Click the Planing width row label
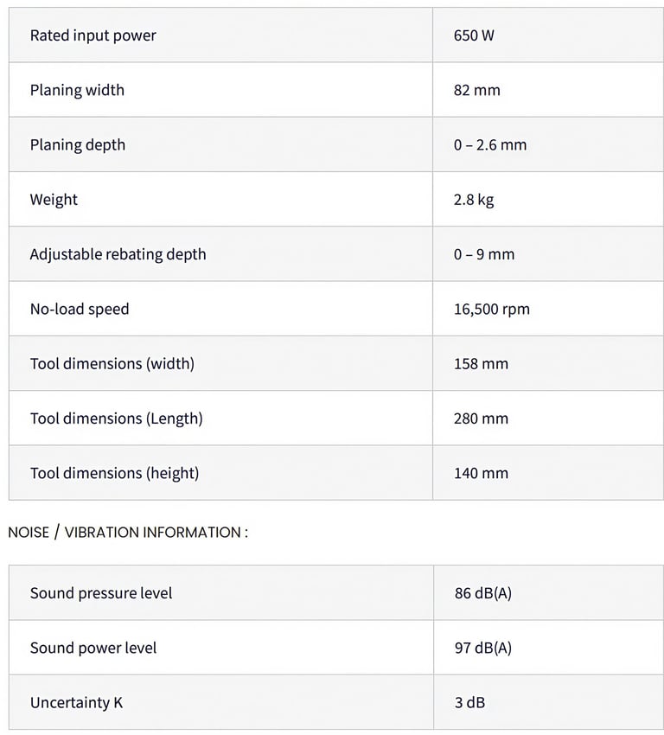 (x=77, y=90)
